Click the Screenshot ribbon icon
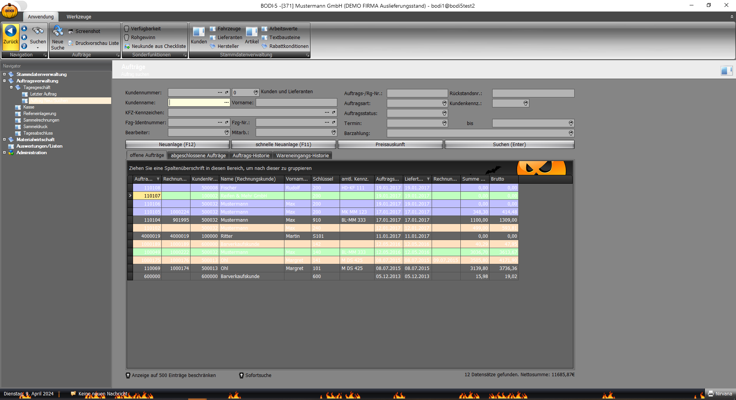Image resolution: width=736 pixels, height=400 pixels. [x=71, y=31]
